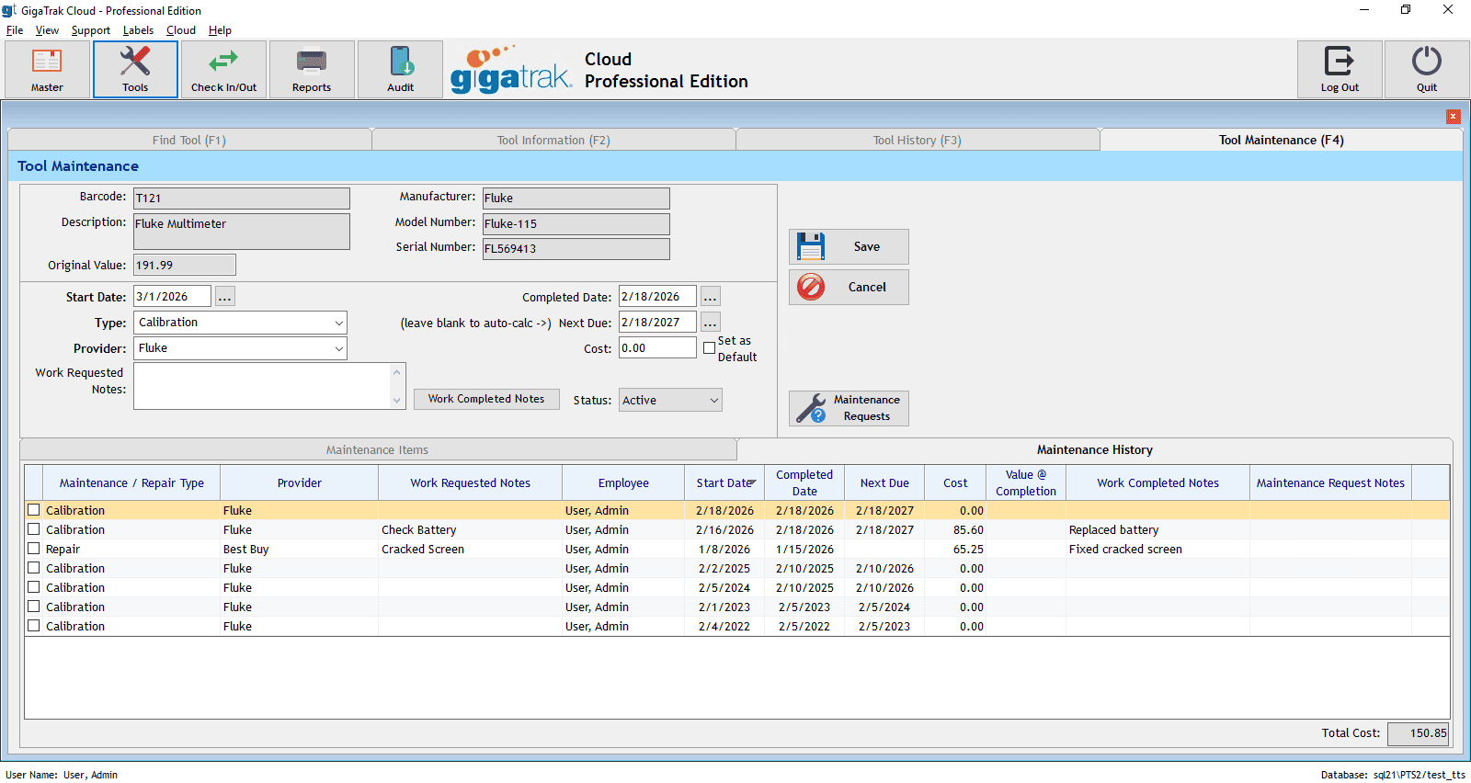Click the Check In/Out arrows icon
This screenshot has width=1471, height=783.
click(x=223, y=69)
